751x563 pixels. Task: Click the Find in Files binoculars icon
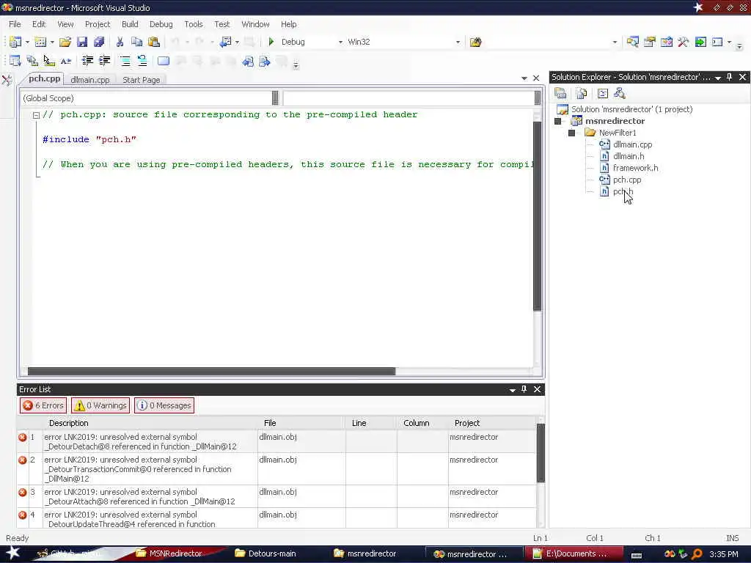point(475,42)
